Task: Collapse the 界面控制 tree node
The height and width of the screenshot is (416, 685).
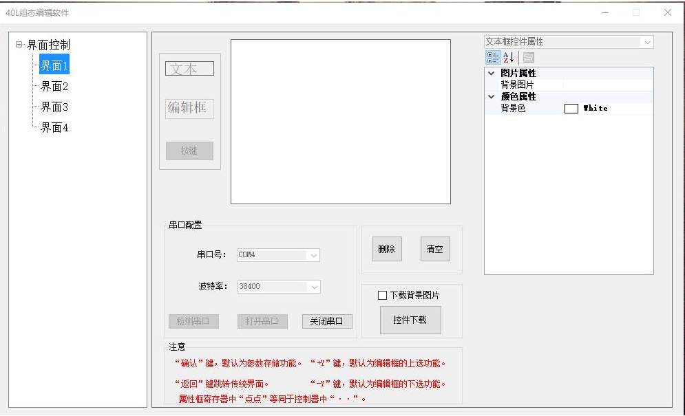Action: (19, 45)
